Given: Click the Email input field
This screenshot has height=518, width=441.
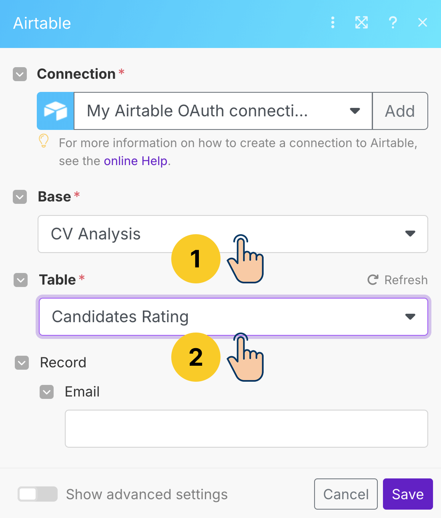Looking at the screenshot, I should tap(246, 428).
